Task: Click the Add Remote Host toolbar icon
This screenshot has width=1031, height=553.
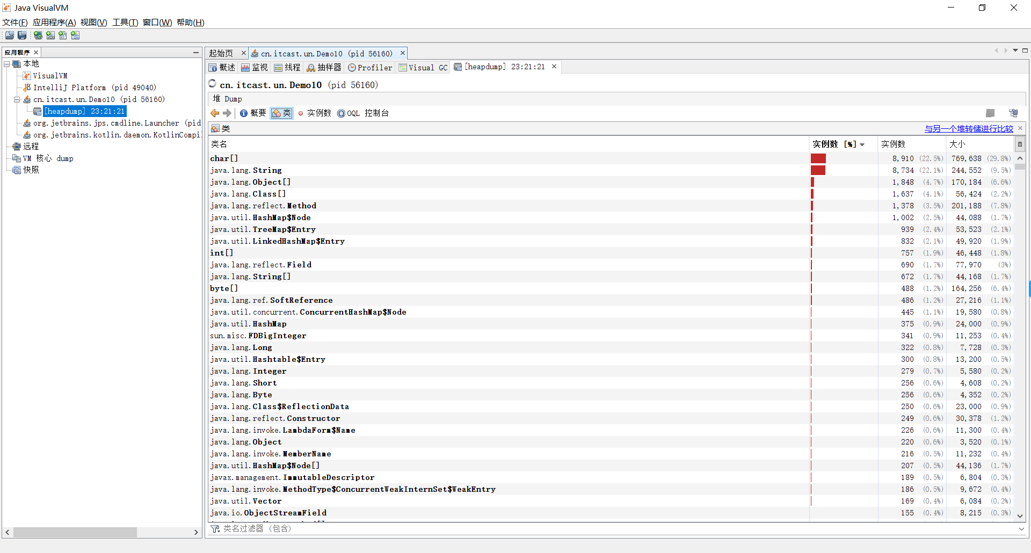Action: point(38,35)
